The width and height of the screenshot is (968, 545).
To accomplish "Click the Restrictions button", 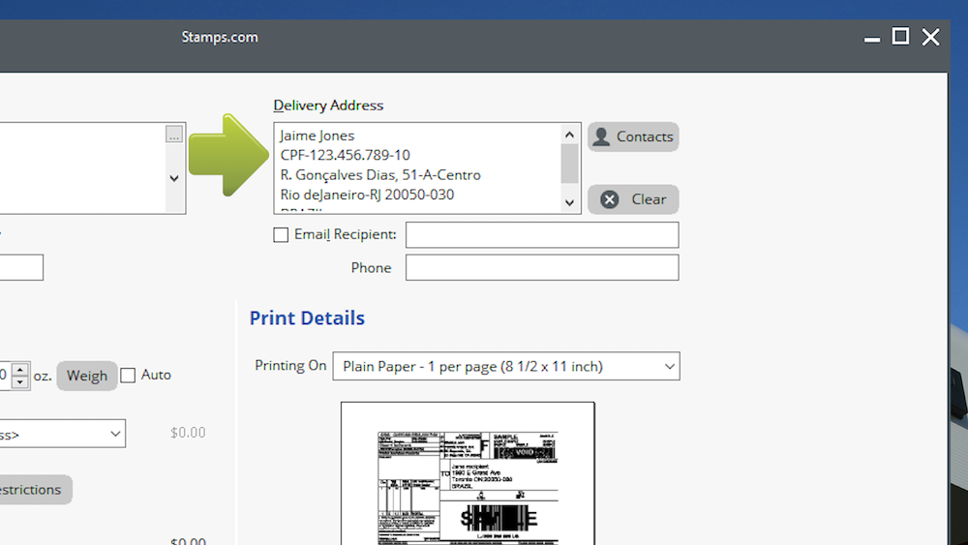I will pyautogui.click(x=34, y=490).
